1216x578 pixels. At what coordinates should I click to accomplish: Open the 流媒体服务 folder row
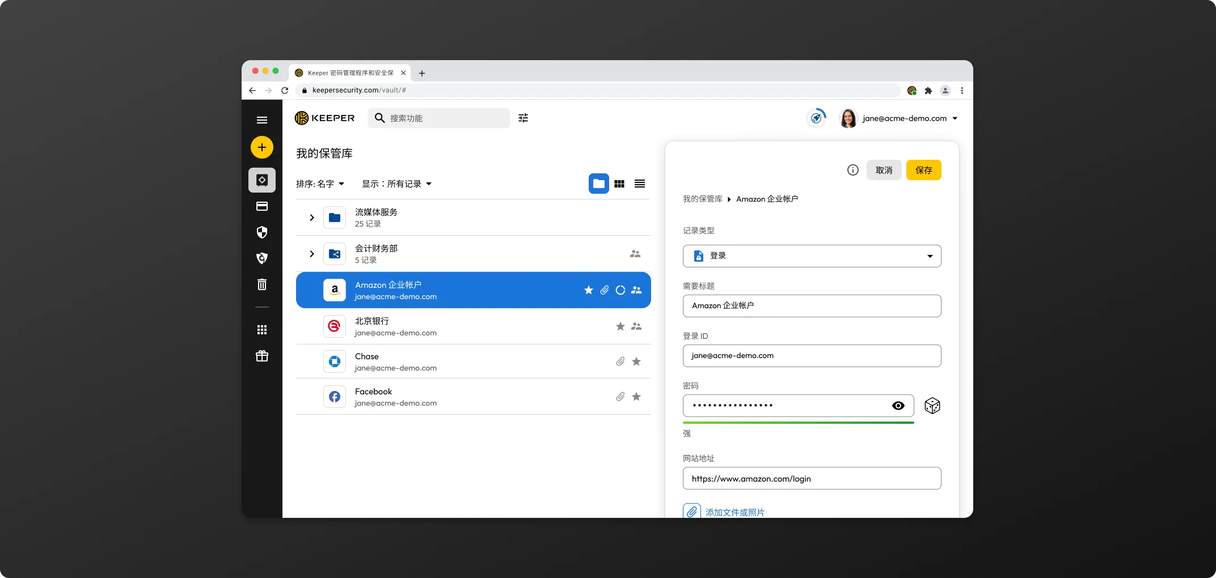pos(473,218)
